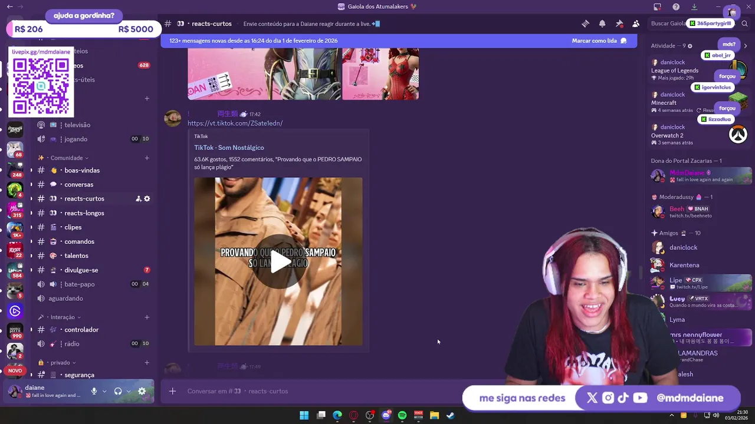Image resolution: width=755 pixels, height=424 pixels.
Task: Select member Karentena in Amigos list
Action: click(x=700, y=266)
